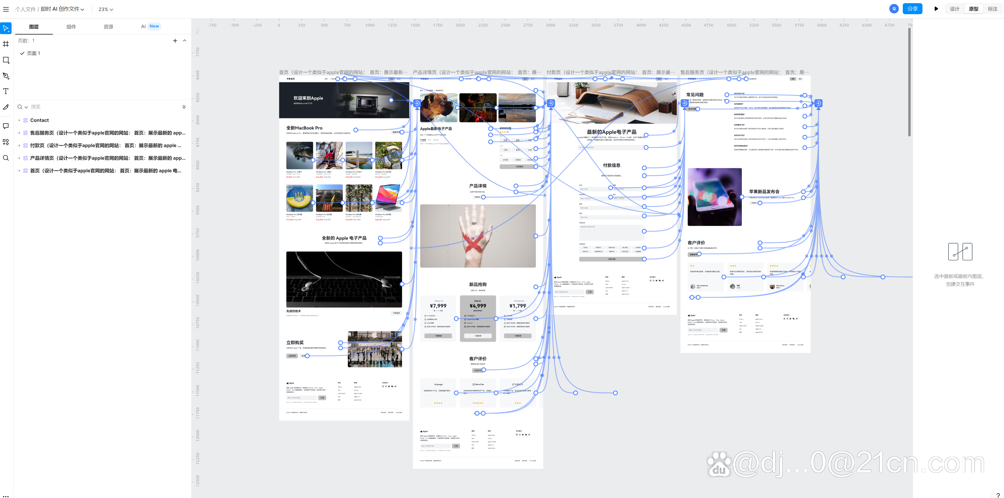This screenshot has width=1004, height=498.
Task: Select the 产品详情页 layer name
Action: (108, 158)
